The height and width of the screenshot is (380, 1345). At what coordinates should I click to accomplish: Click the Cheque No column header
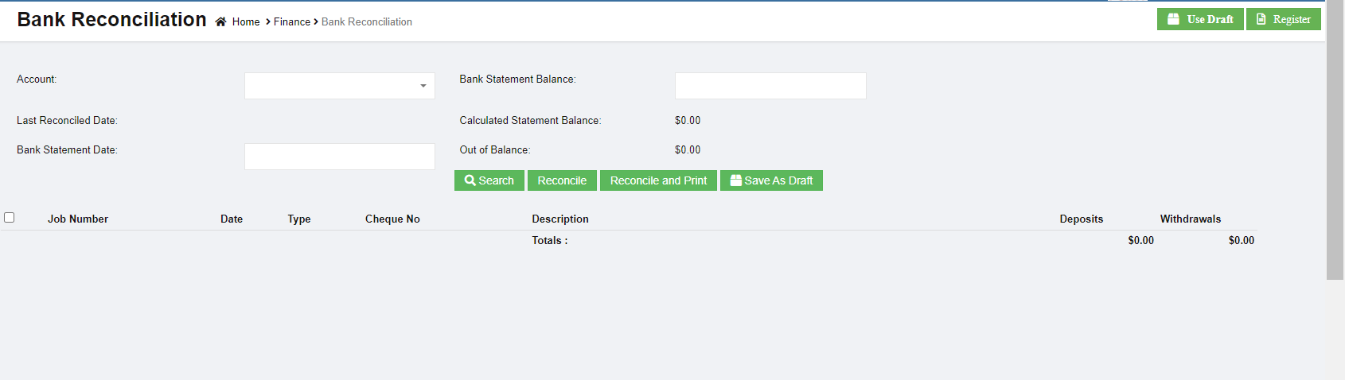(x=392, y=219)
